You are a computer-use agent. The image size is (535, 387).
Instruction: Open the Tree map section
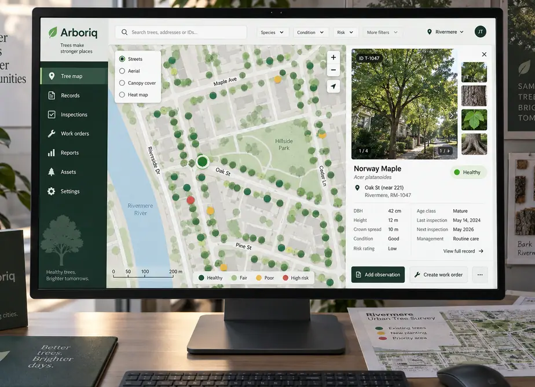point(74,76)
